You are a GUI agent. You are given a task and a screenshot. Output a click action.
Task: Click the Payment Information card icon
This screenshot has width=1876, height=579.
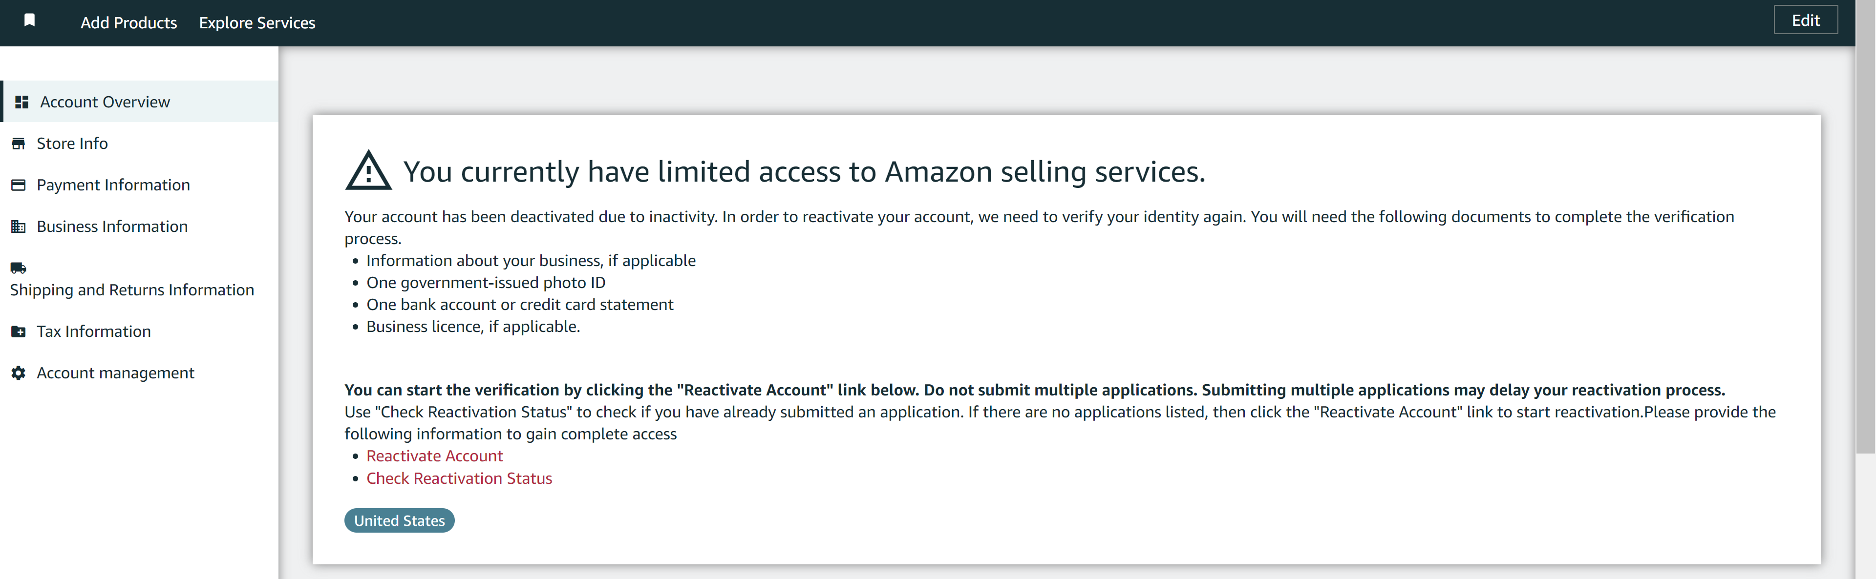tap(19, 185)
